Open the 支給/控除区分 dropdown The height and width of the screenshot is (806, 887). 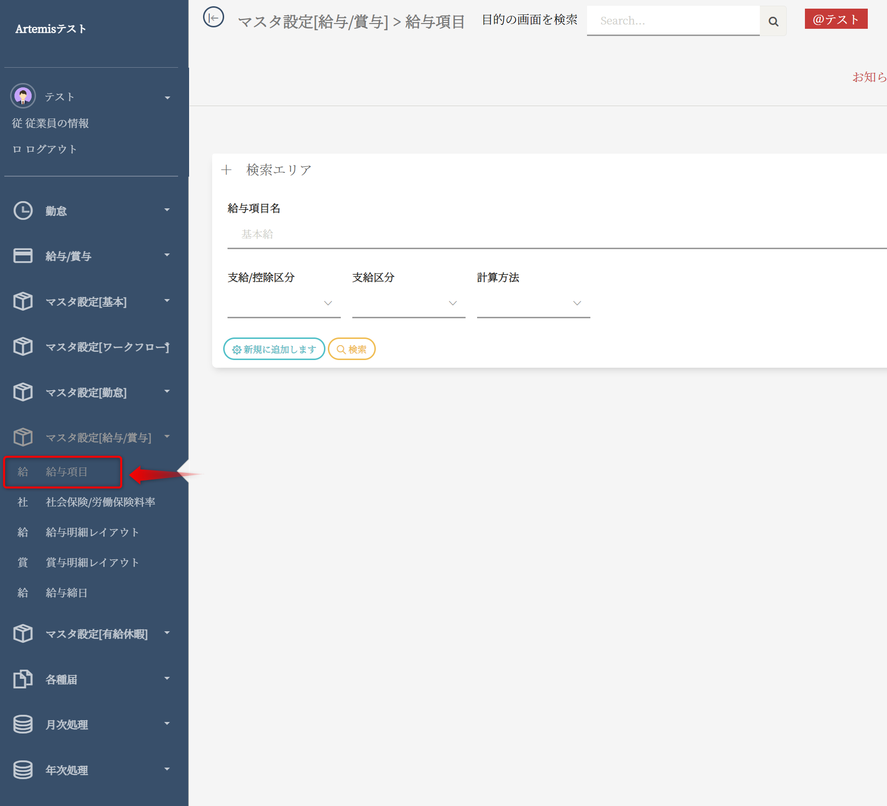(x=284, y=303)
